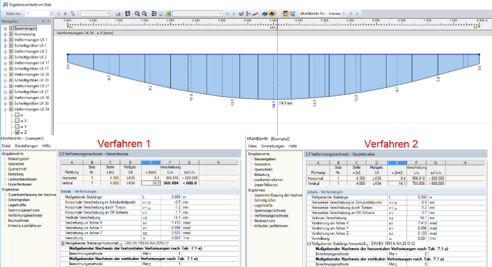Toggle the Verformungen LK 1 checkbox

pyautogui.click(x=11, y=40)
